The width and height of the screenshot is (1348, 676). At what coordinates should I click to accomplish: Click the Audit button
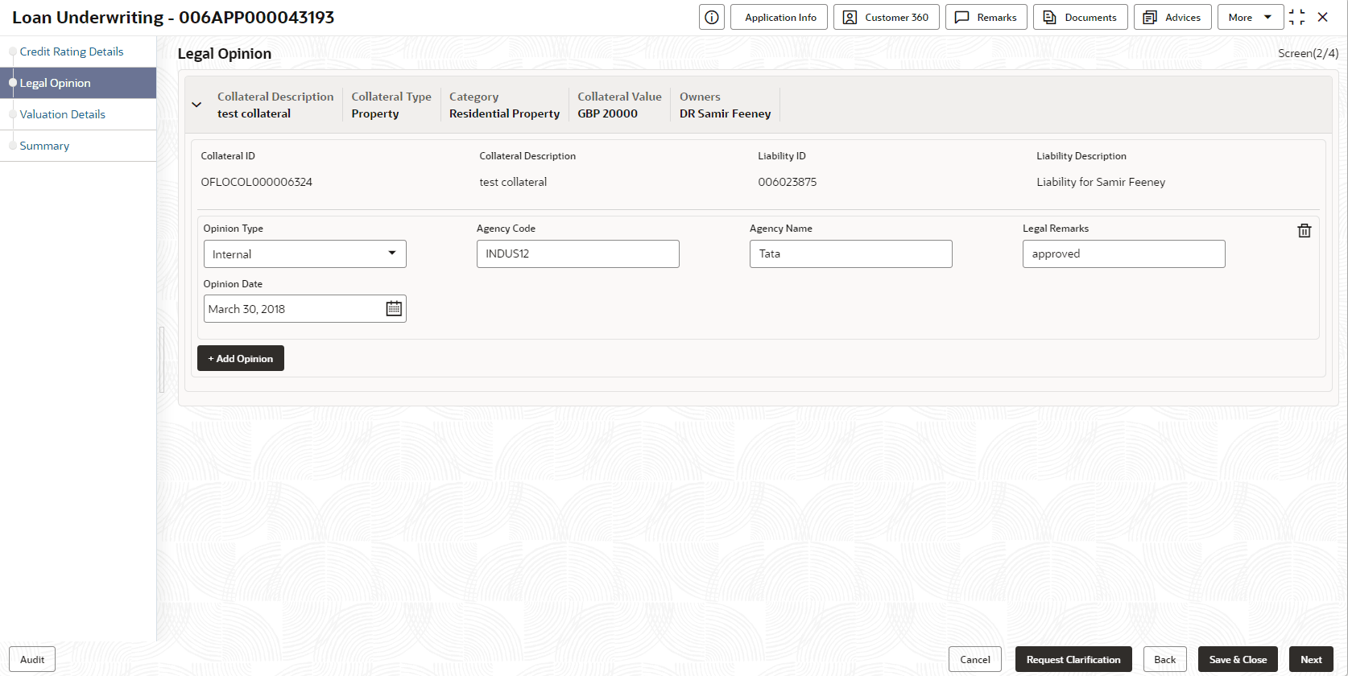[32, 659]
